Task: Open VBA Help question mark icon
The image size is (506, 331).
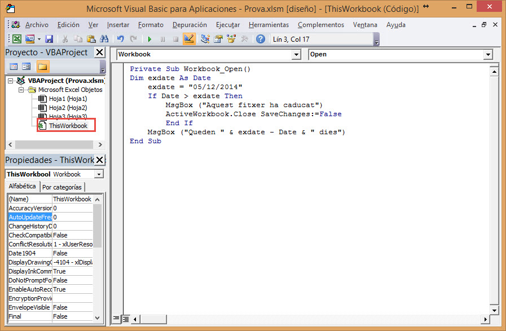Action: coord(261,39)
